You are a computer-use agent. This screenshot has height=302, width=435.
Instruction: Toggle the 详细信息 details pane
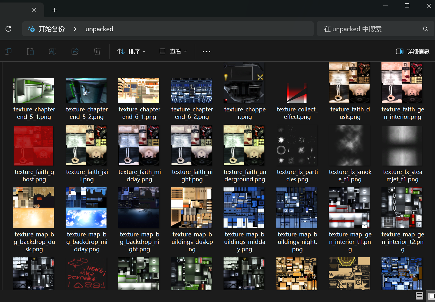pyautogui.click(x=413, y=51)
